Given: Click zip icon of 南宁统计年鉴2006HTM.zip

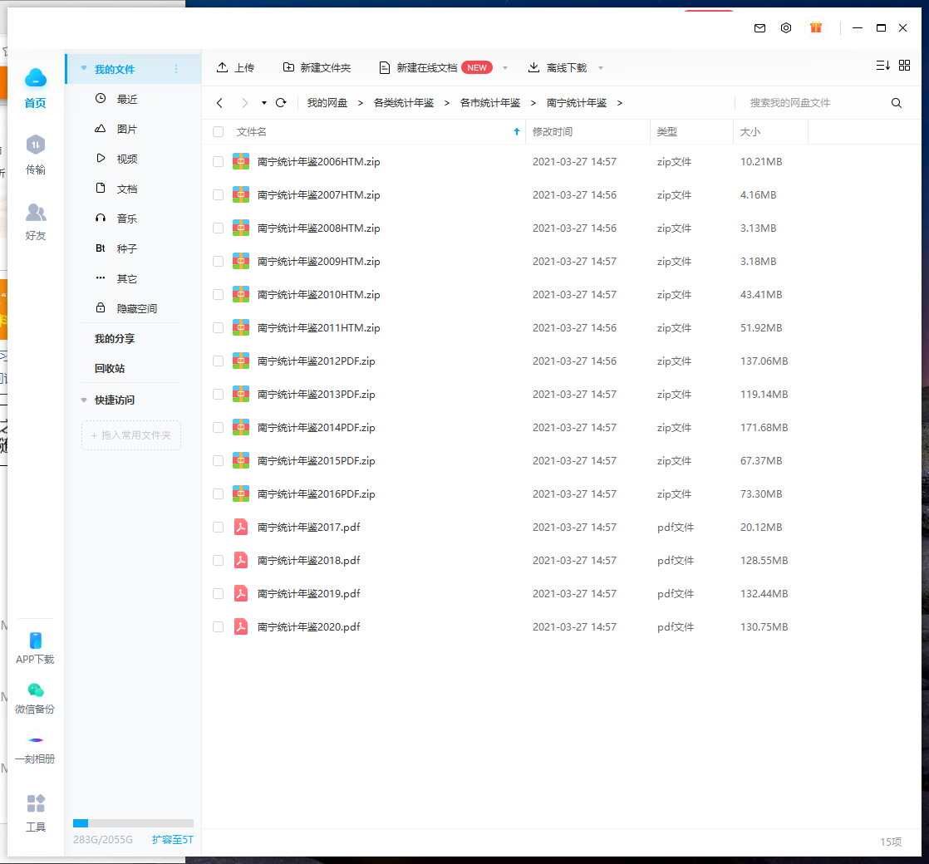Looking at the screenshot, I should [x=240, y=162].
